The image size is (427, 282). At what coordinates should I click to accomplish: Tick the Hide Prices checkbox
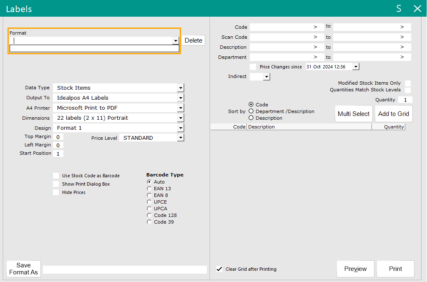pyautogui.click(x=56, y=192)
